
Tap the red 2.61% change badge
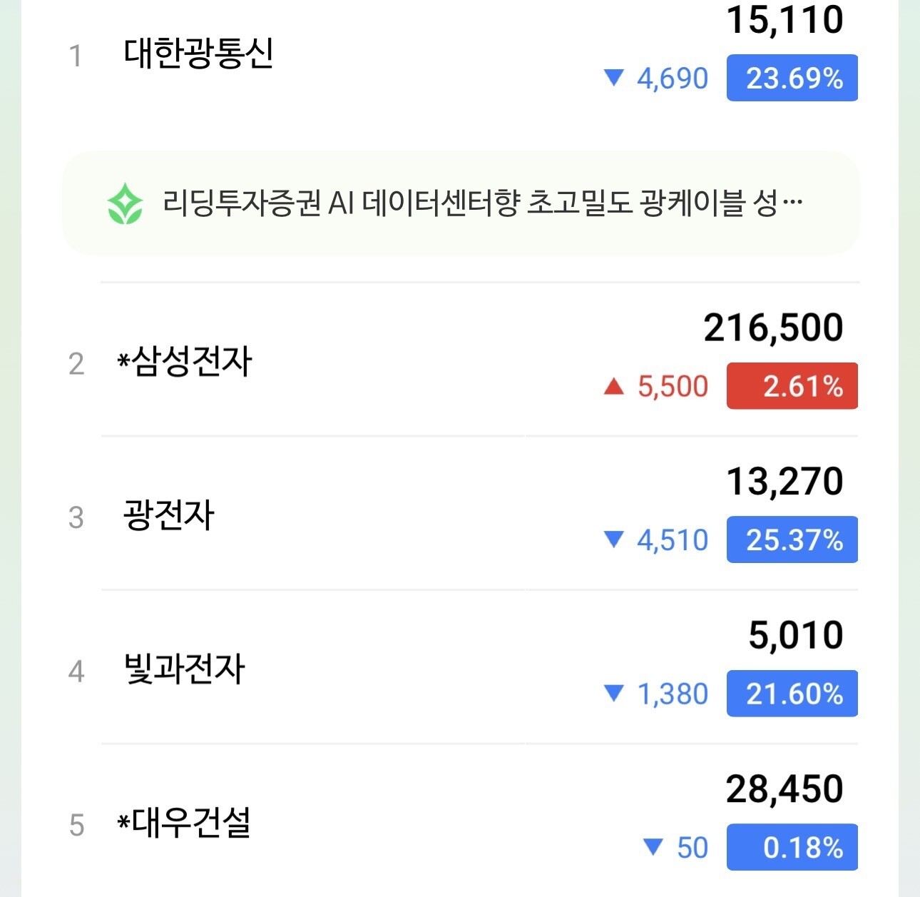(x=792, y=386)
